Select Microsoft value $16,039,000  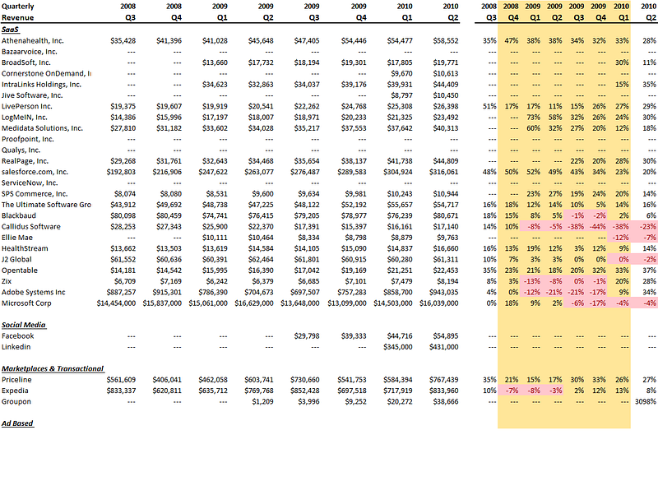click(x=439, y=303)
